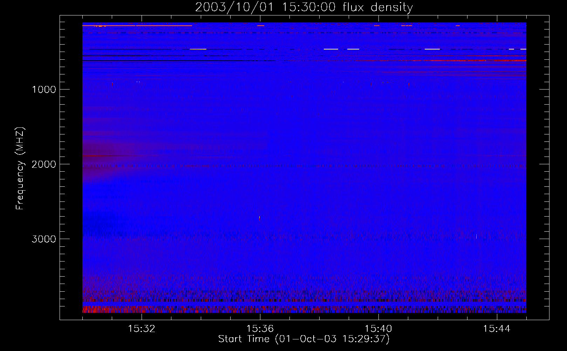Click the 3000 frequency tick label

[x=44, y=239]
